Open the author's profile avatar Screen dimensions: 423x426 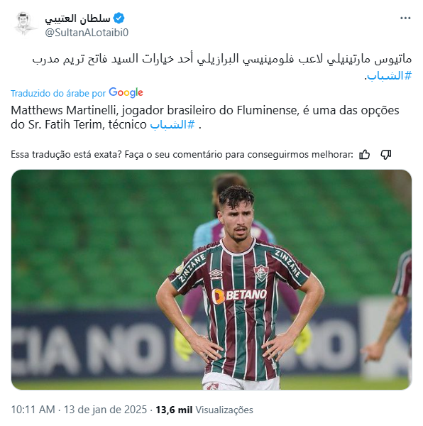24,24
